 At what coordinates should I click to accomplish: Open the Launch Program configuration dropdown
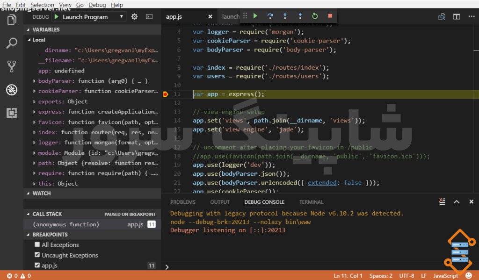93,17
